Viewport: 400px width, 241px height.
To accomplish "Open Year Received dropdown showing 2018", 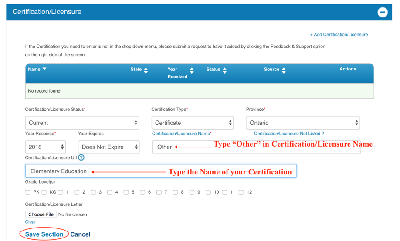I will (45, 147).
